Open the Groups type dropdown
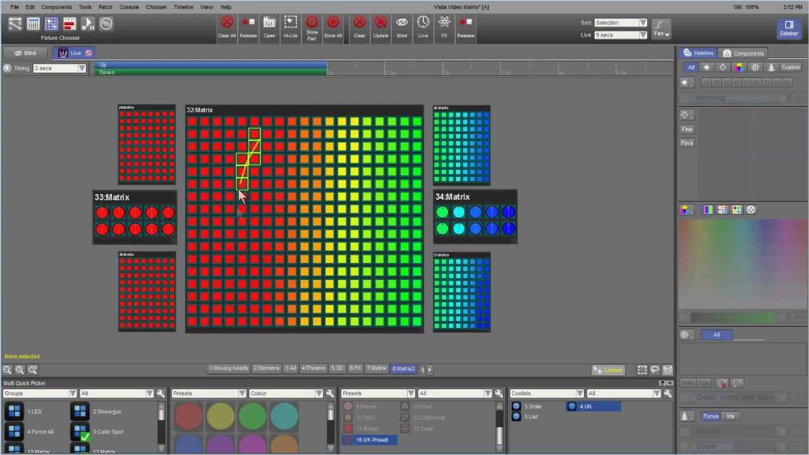This screenshot has width=809, height=455. tap(40, 393)
